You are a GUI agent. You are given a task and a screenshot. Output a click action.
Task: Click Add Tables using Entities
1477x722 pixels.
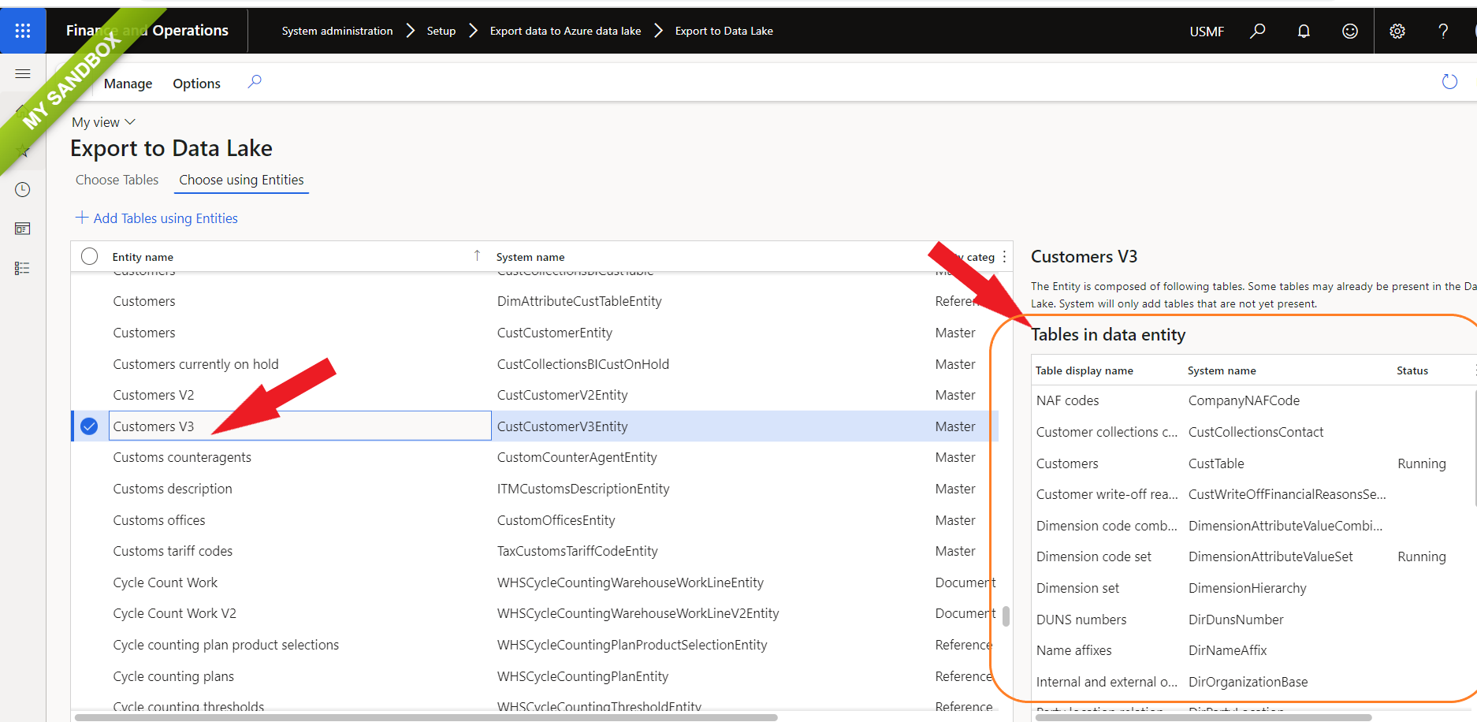157,218
